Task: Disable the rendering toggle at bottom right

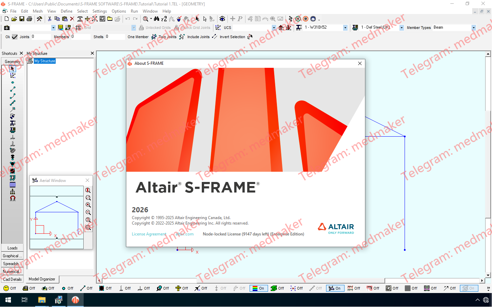Action: point(469,288)
